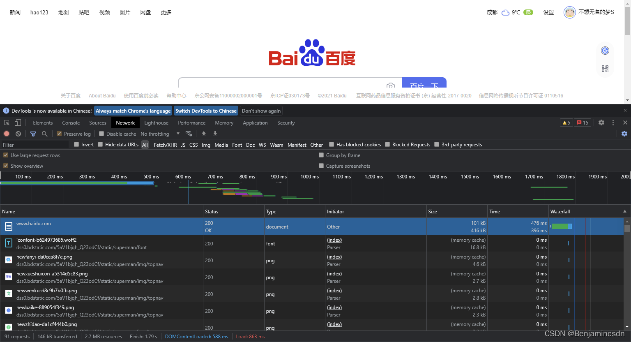Open the About Baidu link

102,95
